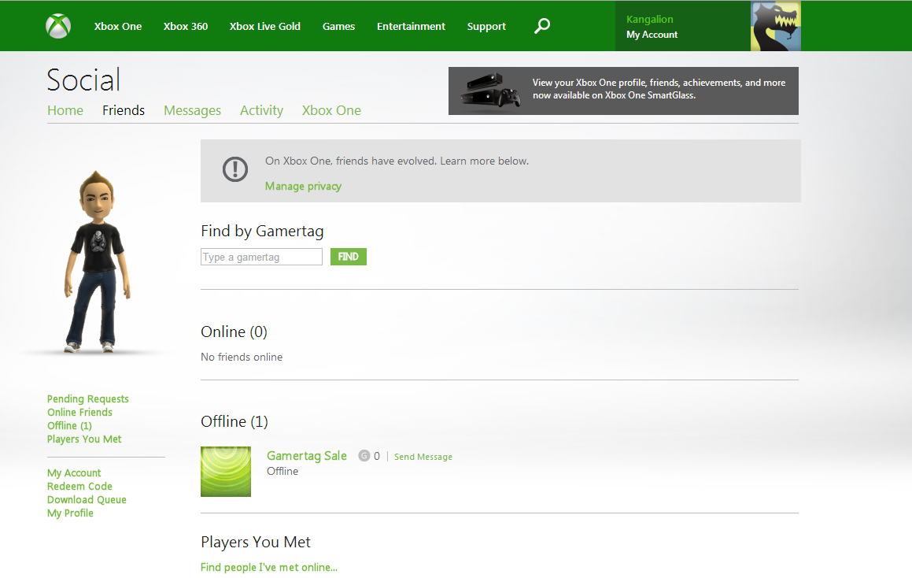
Task: Click the 'friends have evolved' notice text
Action: pos(397,161)
